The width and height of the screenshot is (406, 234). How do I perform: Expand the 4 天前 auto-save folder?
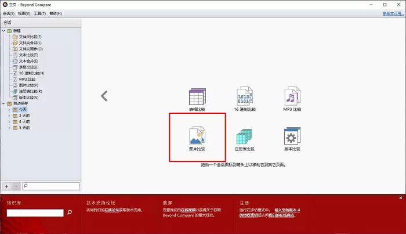click(9, 121)
